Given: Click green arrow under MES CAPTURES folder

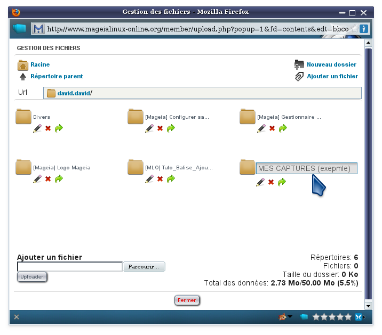Looking at the screenshot, I should [x=282, y=182].
